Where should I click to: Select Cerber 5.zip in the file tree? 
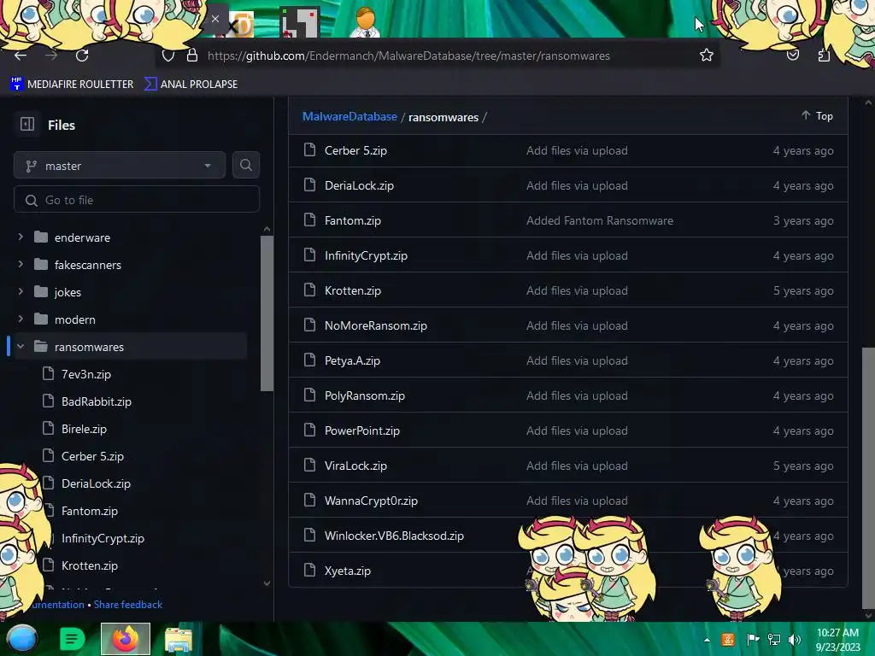(92, 456)
